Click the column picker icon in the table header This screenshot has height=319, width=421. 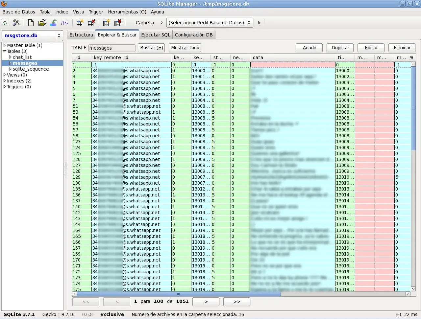pos(411,57)
